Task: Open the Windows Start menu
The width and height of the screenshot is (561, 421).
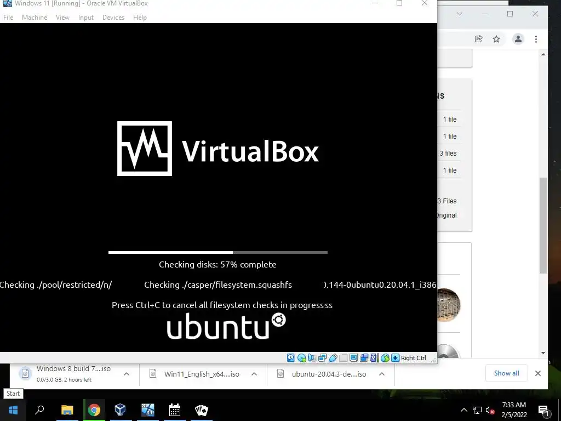Action: 13,410
